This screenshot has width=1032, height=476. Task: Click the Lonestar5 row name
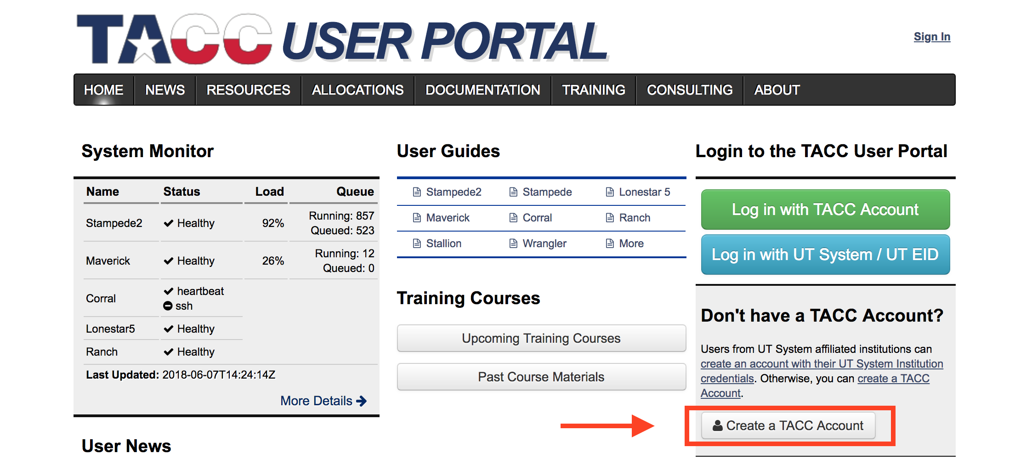click(110, 329)
